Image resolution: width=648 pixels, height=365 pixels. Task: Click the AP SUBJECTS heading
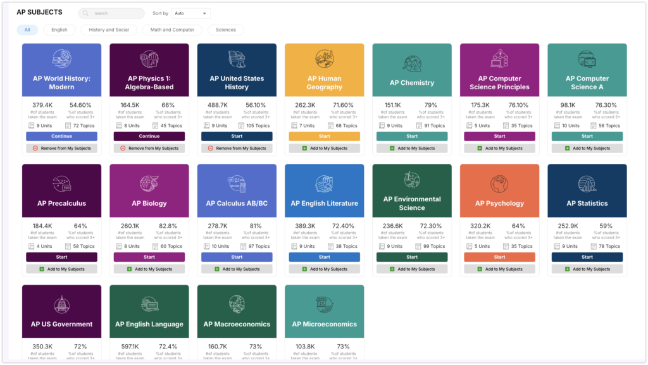pos(40,13)
